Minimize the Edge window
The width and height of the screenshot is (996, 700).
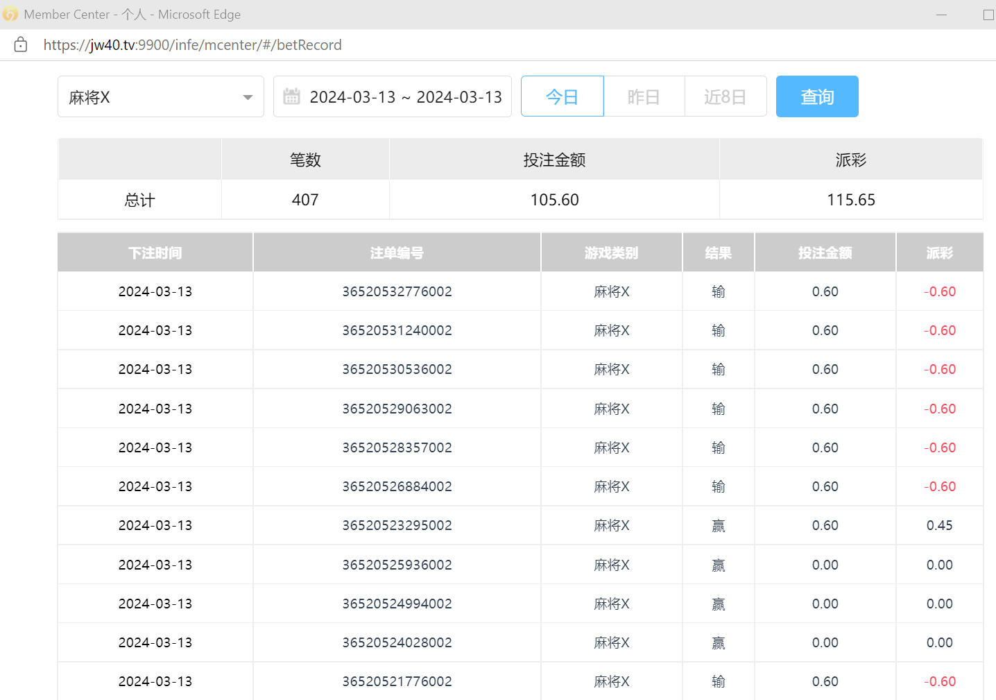[941, 15]
